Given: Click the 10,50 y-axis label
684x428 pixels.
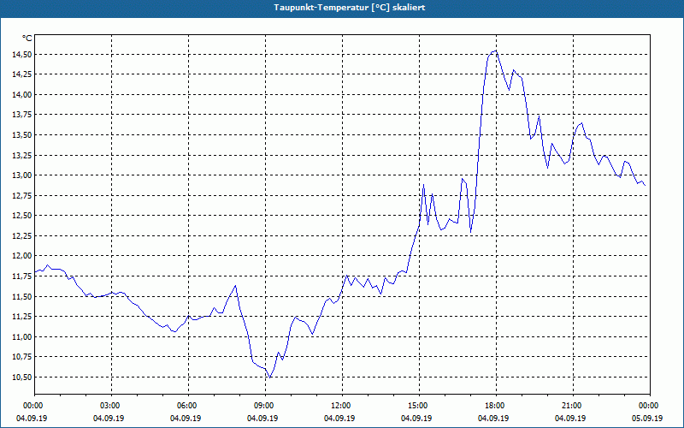Looking at the screenshot, I should pos(21,377).
